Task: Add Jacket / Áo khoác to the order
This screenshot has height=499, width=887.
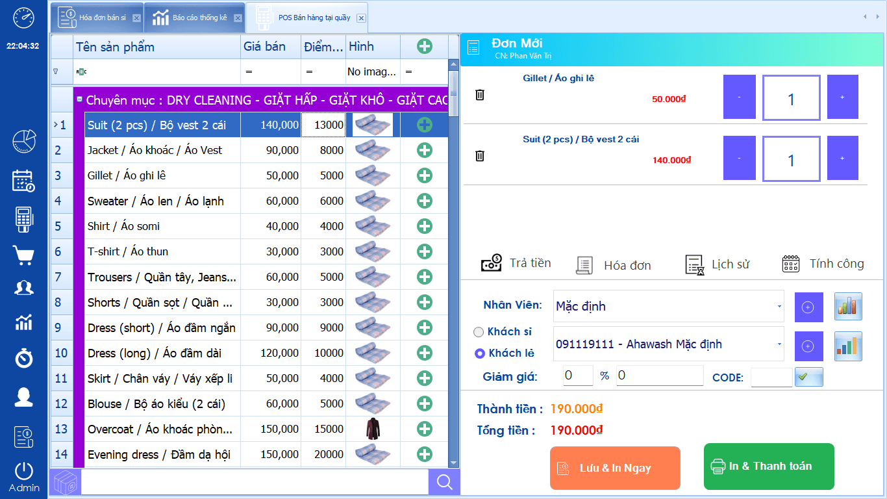Action: tap(424, 150)
